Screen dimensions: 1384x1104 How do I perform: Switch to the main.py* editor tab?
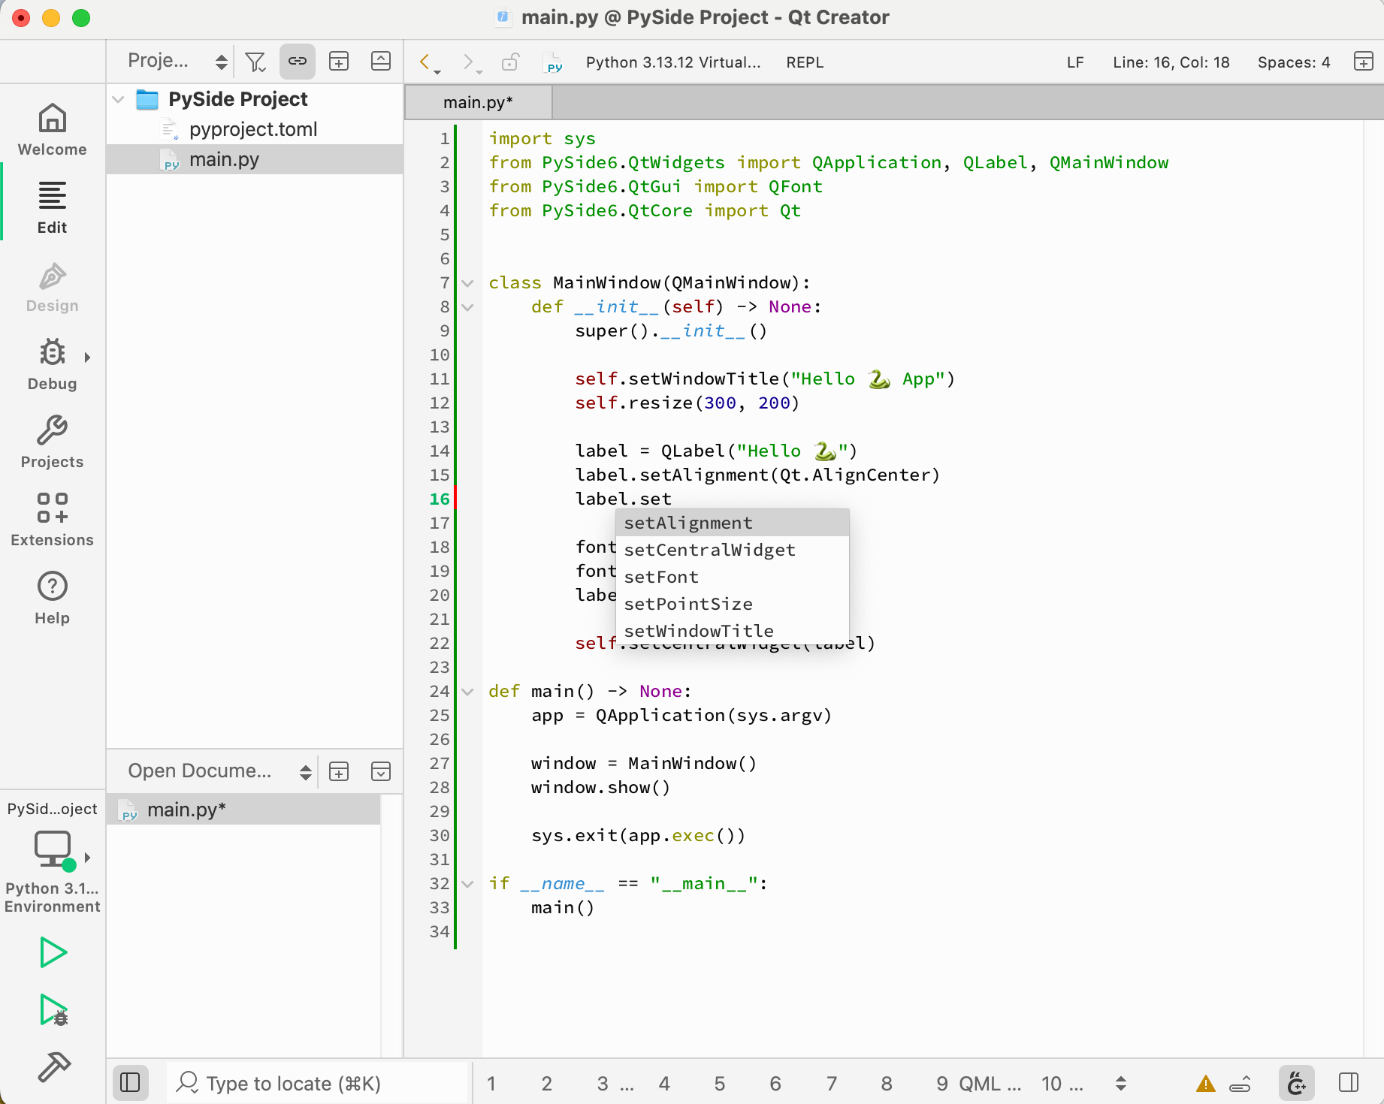(x=478, y=101)
